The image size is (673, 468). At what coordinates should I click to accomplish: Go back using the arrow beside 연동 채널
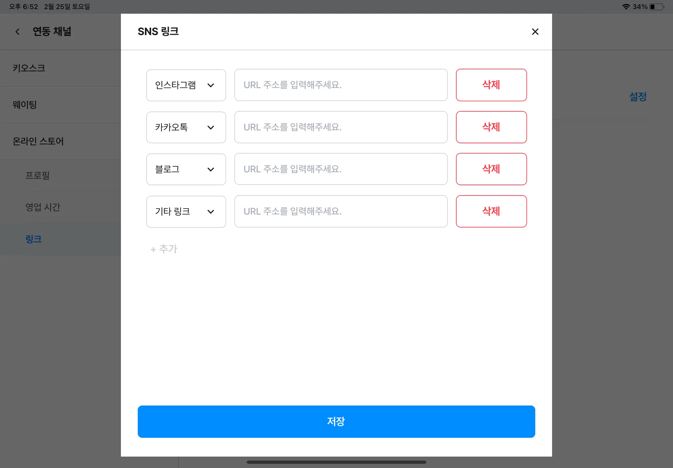pyautogui.click(x=17, y=32)
